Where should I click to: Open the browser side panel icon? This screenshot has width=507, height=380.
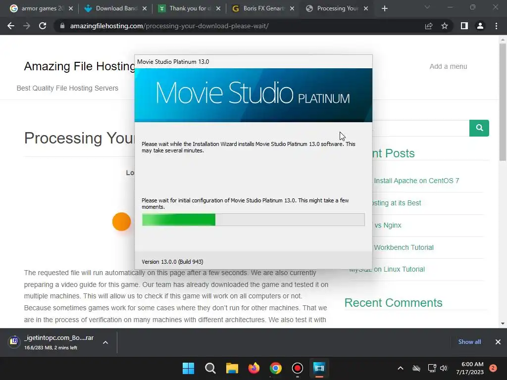[x=464, y=26]
